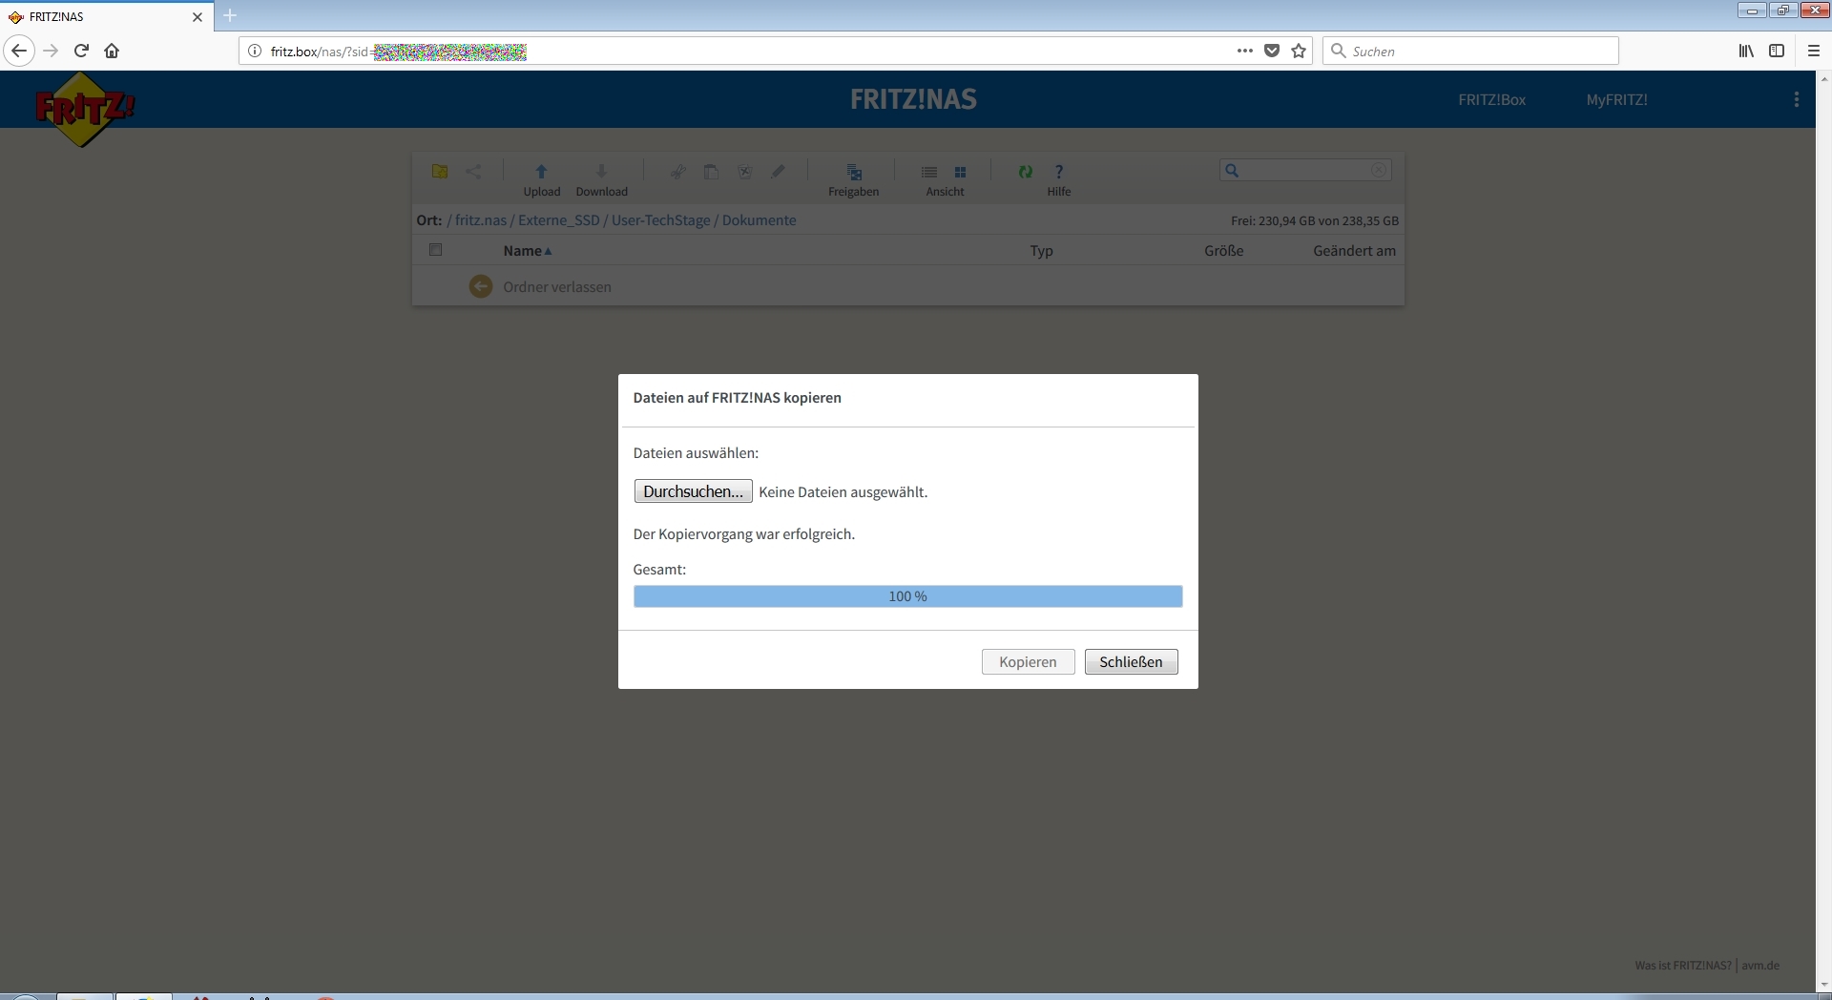Go back with the browser back arrow

(x=19, y=51)
